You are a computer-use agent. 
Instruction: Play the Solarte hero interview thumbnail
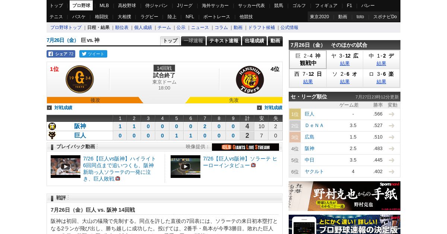tap(186, 166)
